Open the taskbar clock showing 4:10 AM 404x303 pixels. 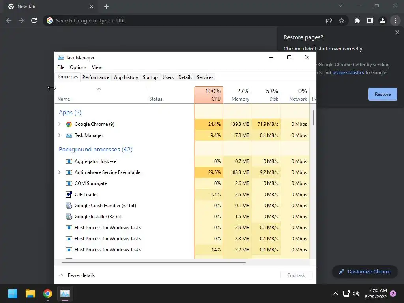pos(376,294)
